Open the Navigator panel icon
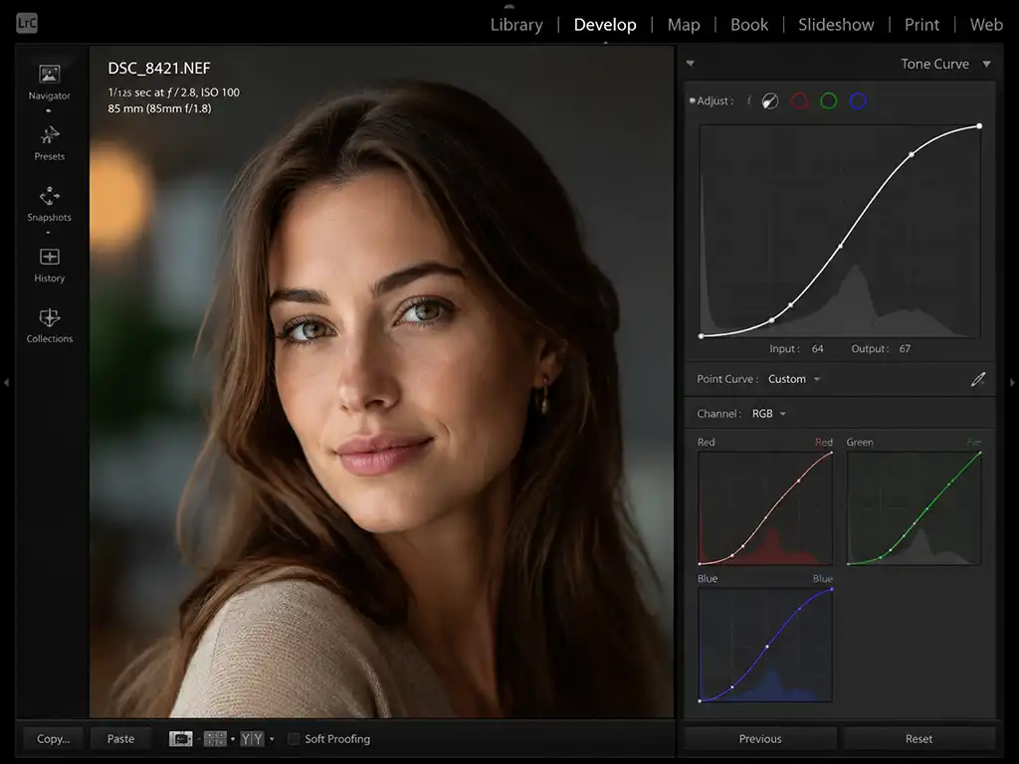The image size is (1019, 764). click(50, 74)
